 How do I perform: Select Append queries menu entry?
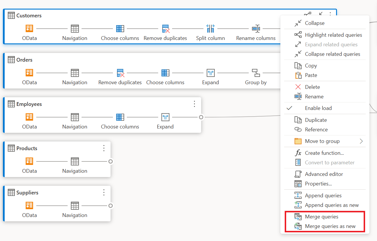(x=324, y=196)
